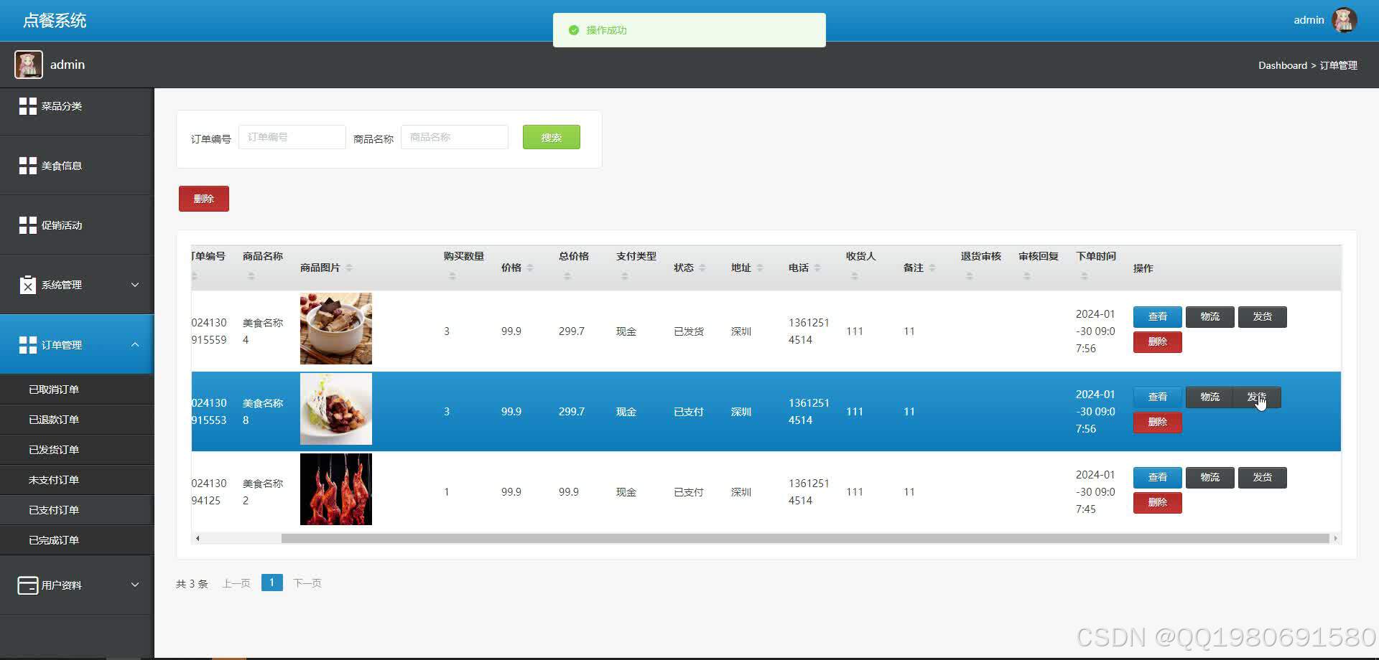Open the roast duck image of 美食名称2
This screenshot has height=660, width=1379.
(336, 489)
